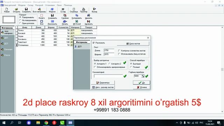Click green checkmark next to the 5000 depth value
This screenshot has width=224, height=126.
[147, 76]
